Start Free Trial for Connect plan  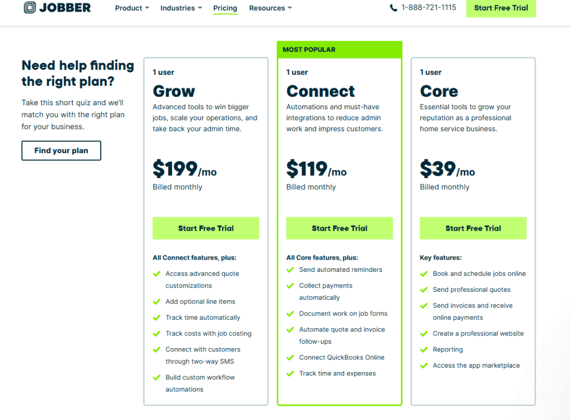click(x=340, y=228)
